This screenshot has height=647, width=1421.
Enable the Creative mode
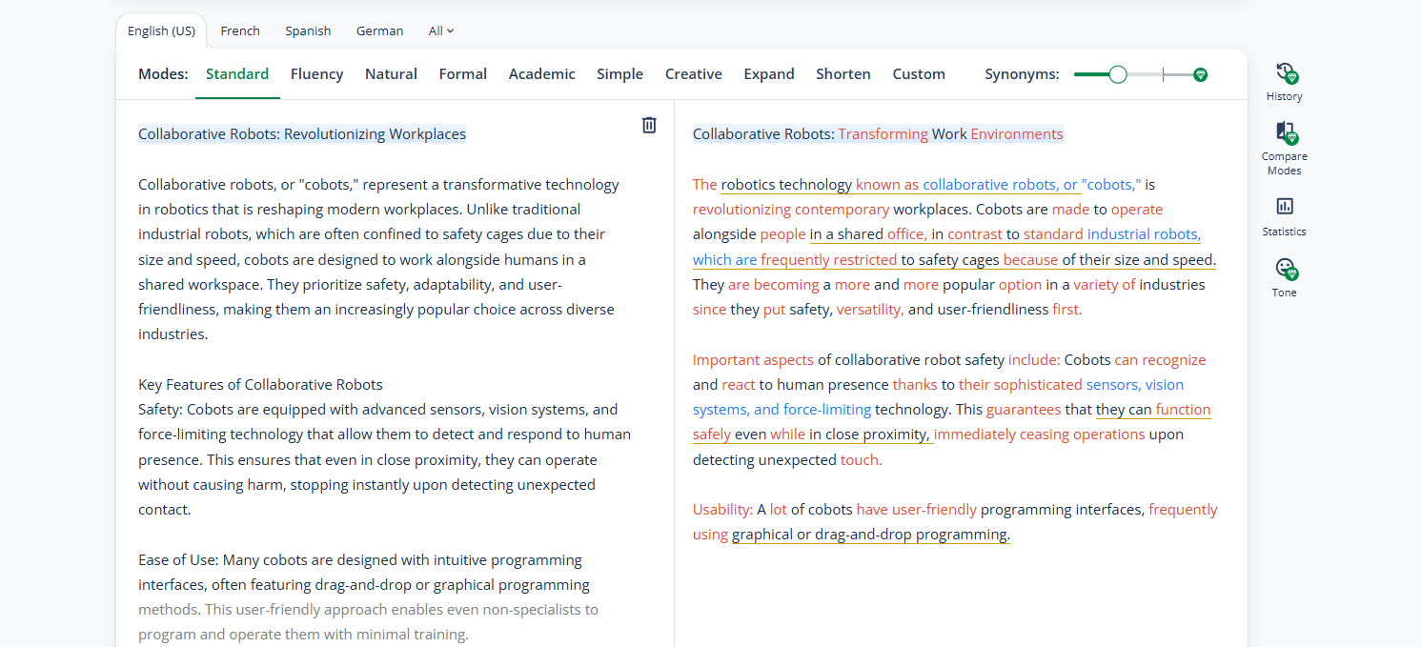pyautogui.click(x=693, y=73)
